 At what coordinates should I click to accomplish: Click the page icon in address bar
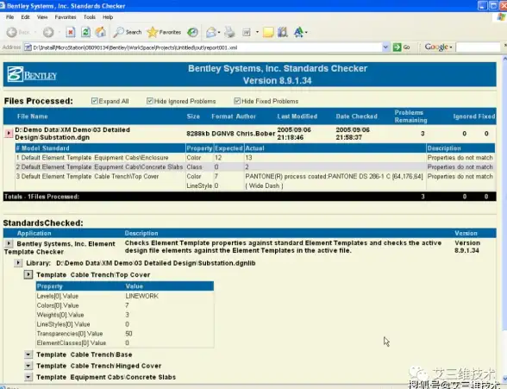coord(28,47)
